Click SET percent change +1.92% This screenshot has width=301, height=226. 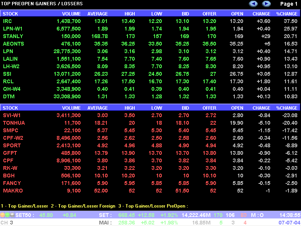(x=169, y=215)
